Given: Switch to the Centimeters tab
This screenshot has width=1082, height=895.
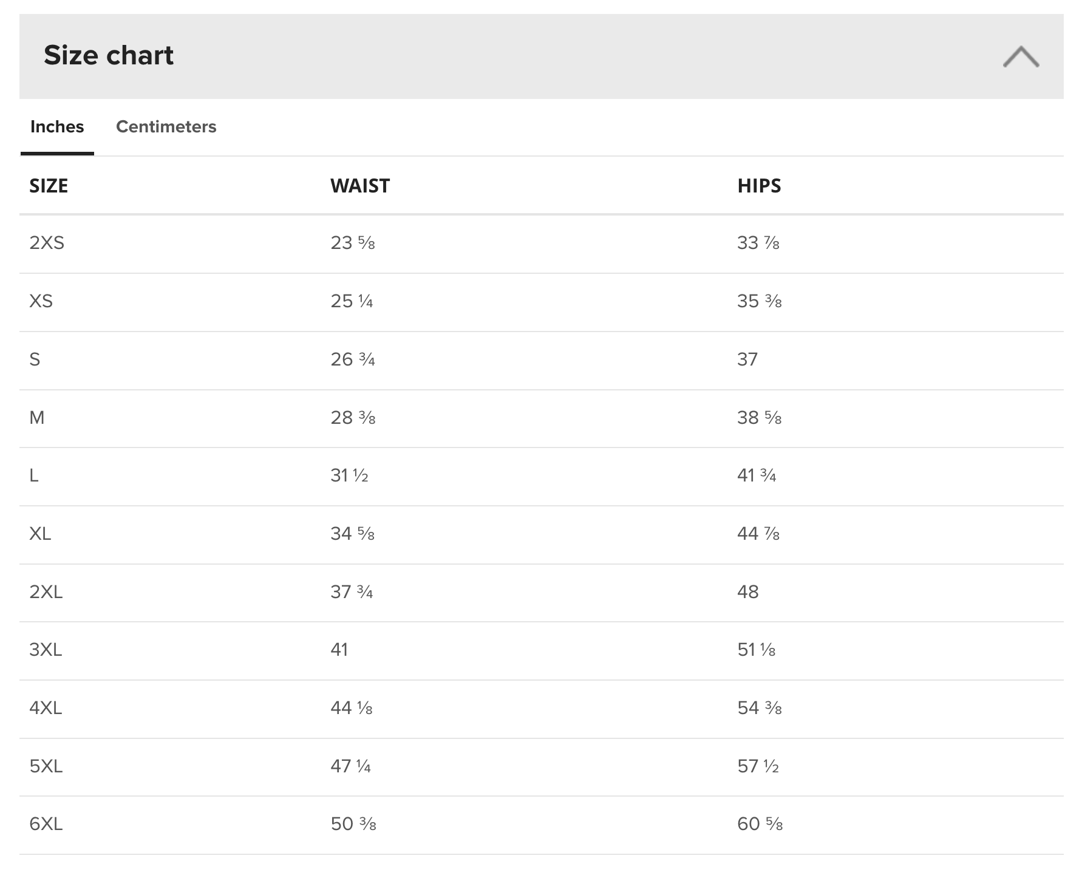Looking at the screenshot, I should click(166, 126).
